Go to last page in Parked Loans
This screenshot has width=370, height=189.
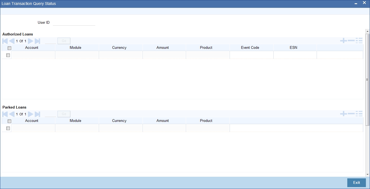tap(37, 114)
